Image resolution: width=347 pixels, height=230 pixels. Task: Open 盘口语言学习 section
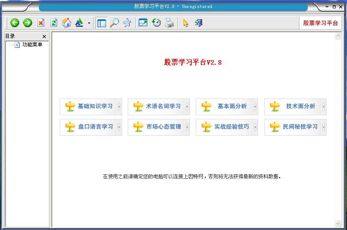(91, 127)
